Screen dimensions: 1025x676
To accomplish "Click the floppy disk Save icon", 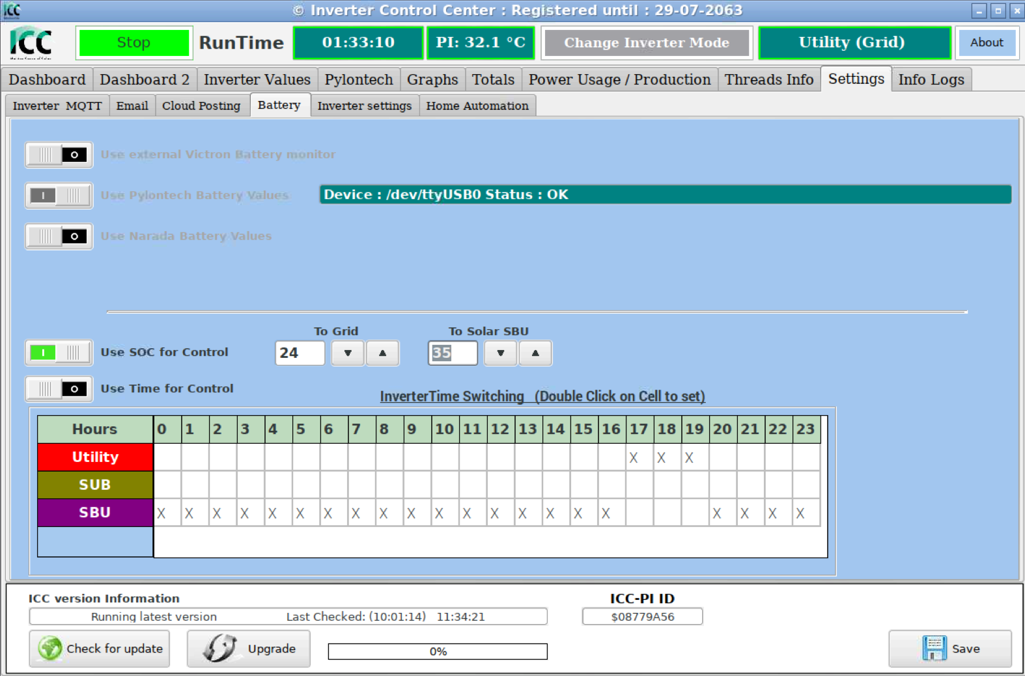I will tap(934, 649).
